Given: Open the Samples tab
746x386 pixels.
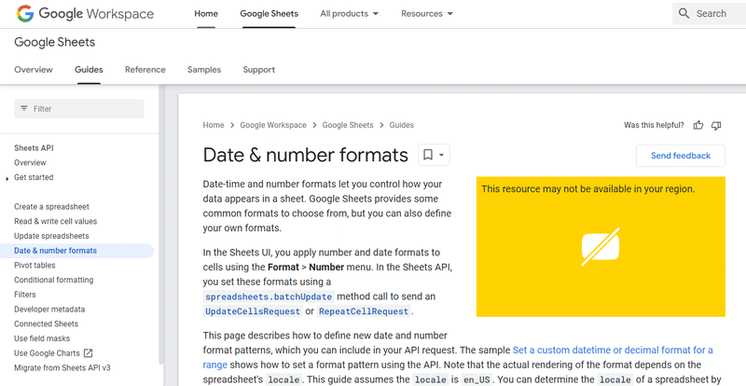Looking at the screenshot, I should click(204, 70).
